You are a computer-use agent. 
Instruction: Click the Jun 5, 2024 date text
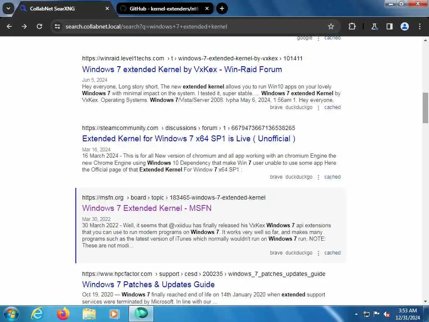coord(95,80)
